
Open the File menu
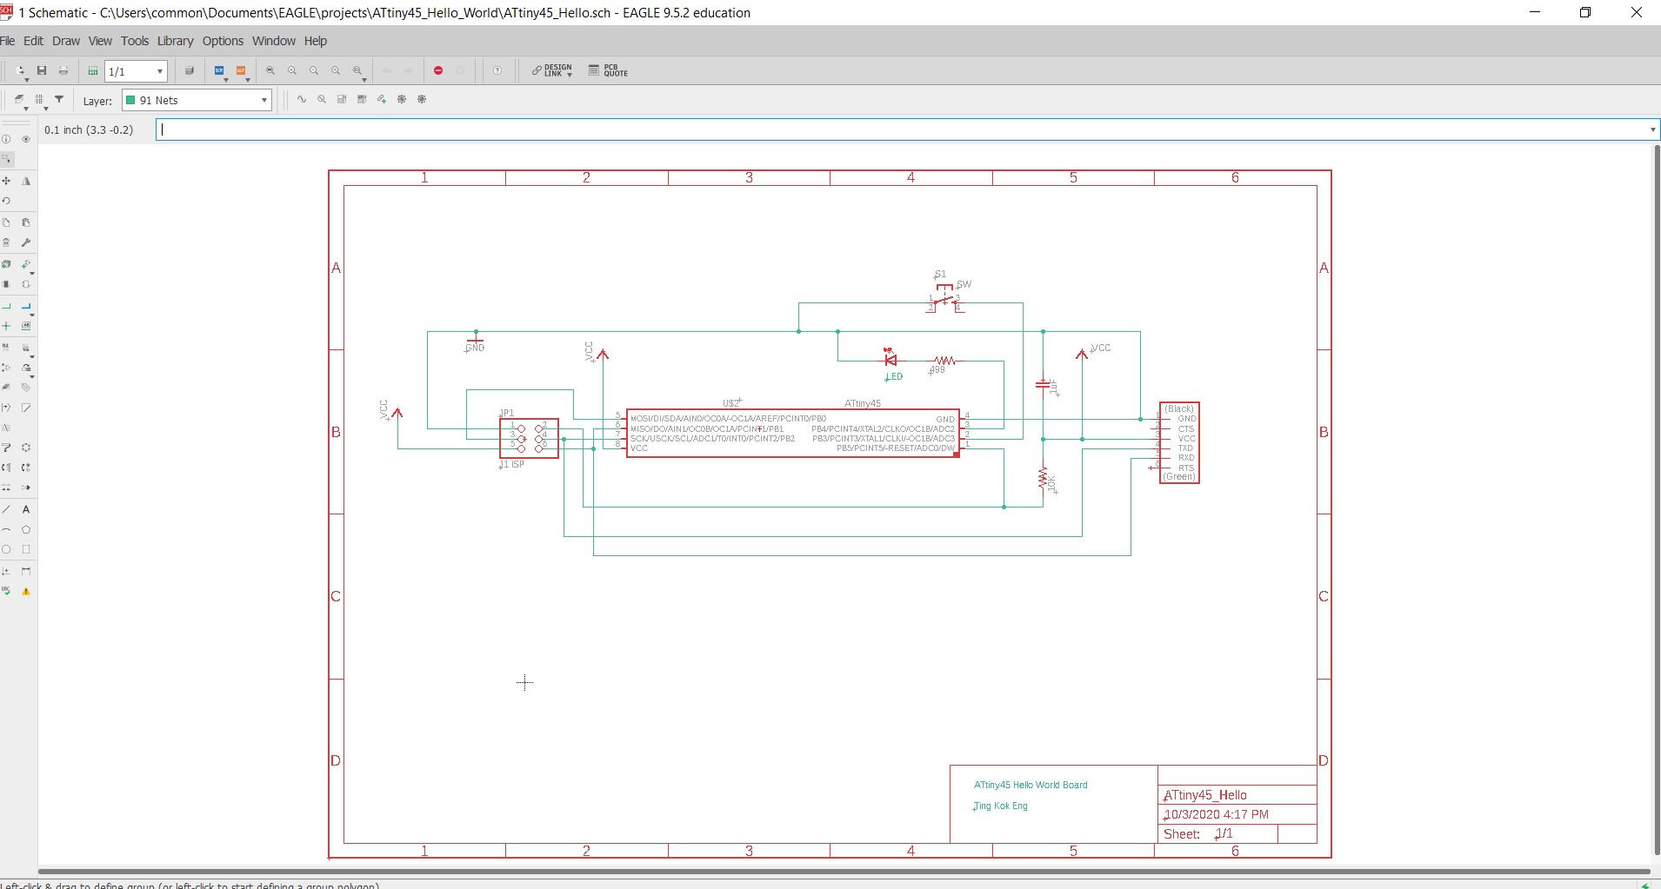click(8, 41)
